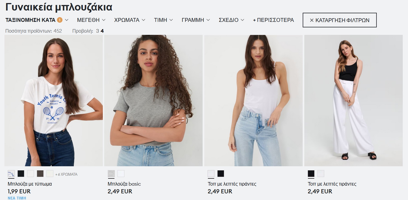The height and width of the screenshot is (200, 408).
Task: Switch product view to 3 columns
Action: (x=98, y=31)
